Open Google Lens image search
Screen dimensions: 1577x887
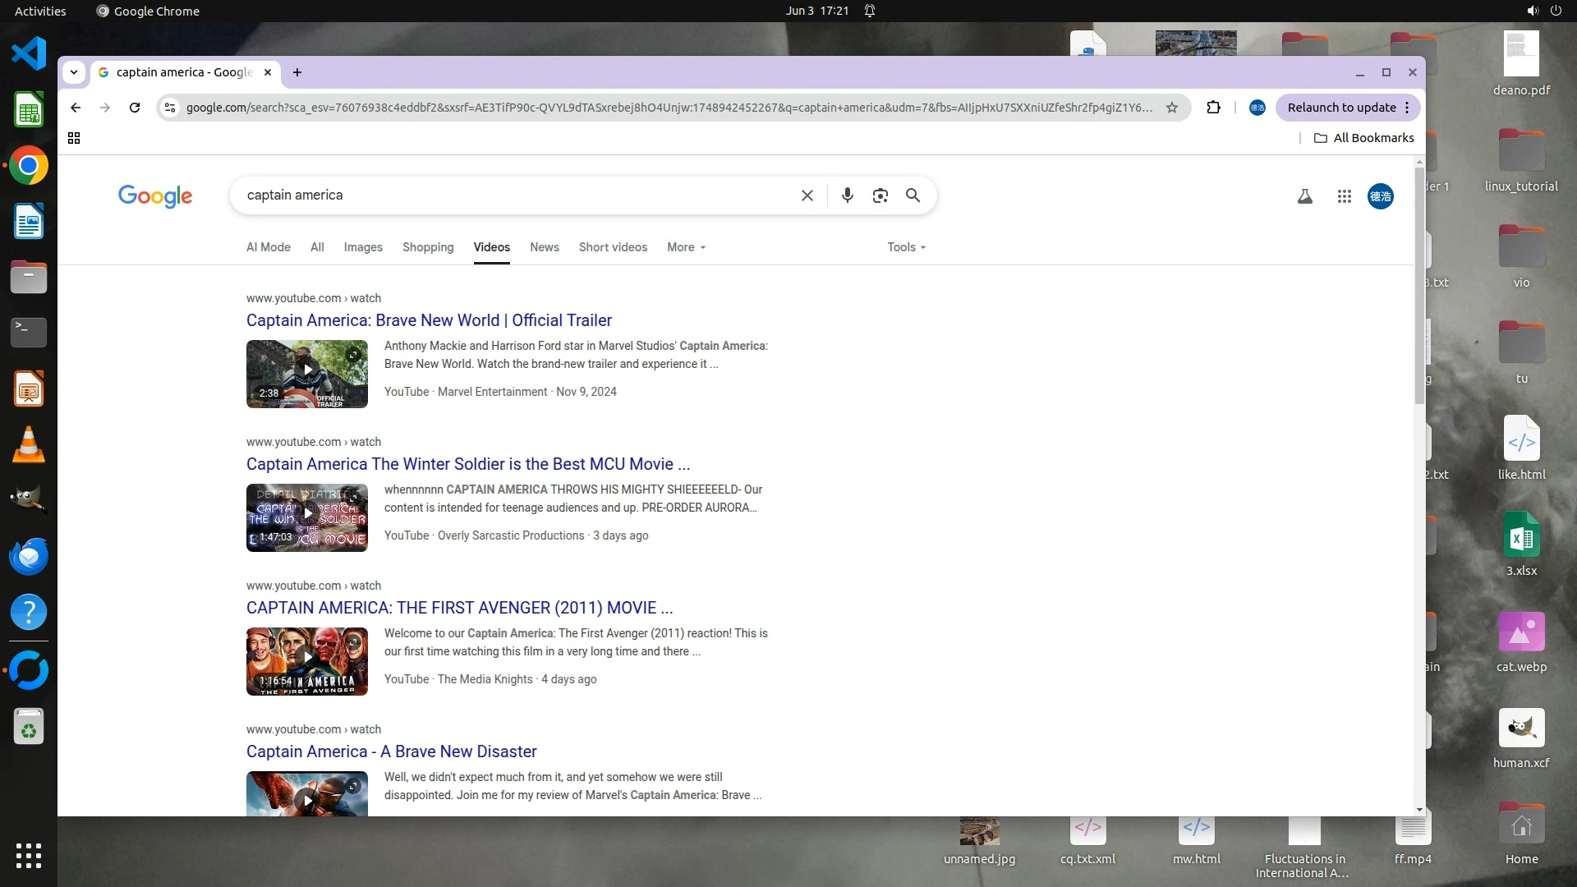880,195
